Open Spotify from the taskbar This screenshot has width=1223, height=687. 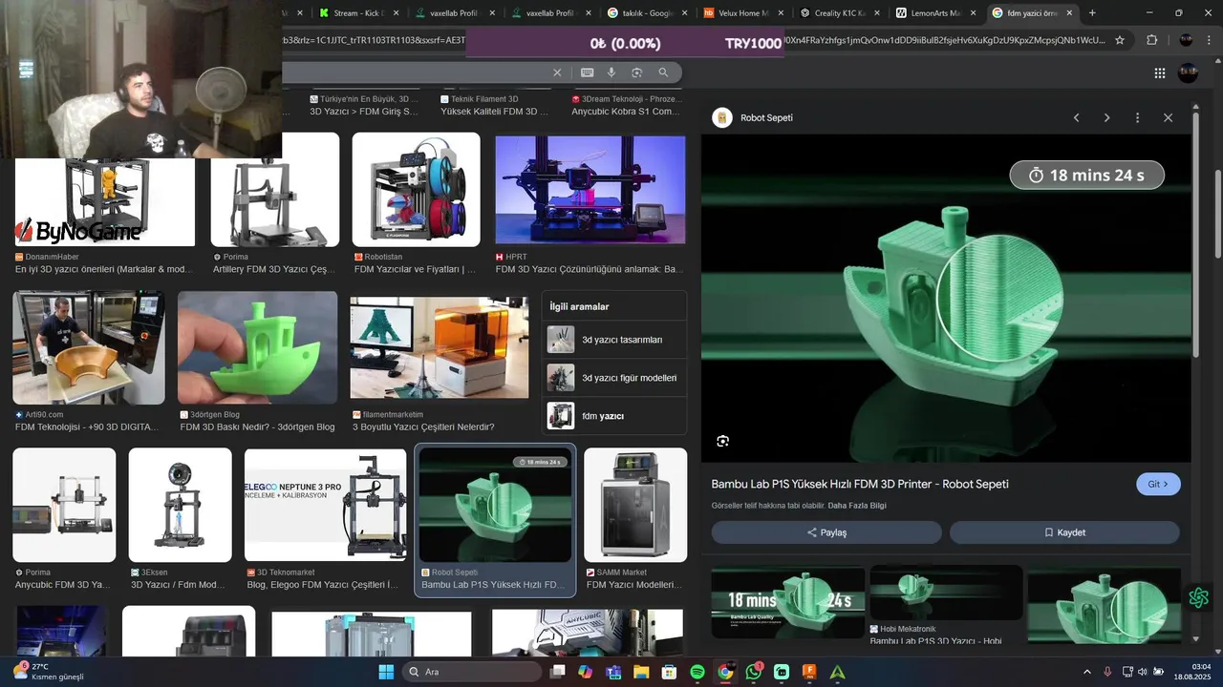[x=697, y=672]
